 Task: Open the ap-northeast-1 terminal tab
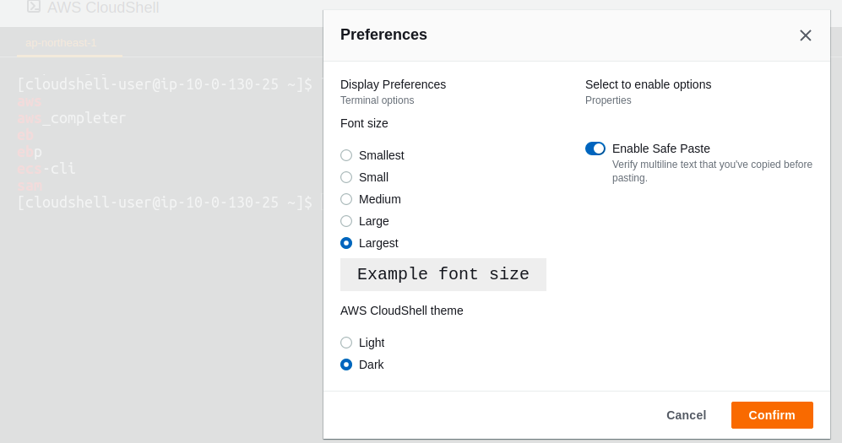(x=61, y=43)
